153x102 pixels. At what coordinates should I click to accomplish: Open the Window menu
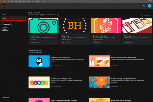(x=38, y=1)
